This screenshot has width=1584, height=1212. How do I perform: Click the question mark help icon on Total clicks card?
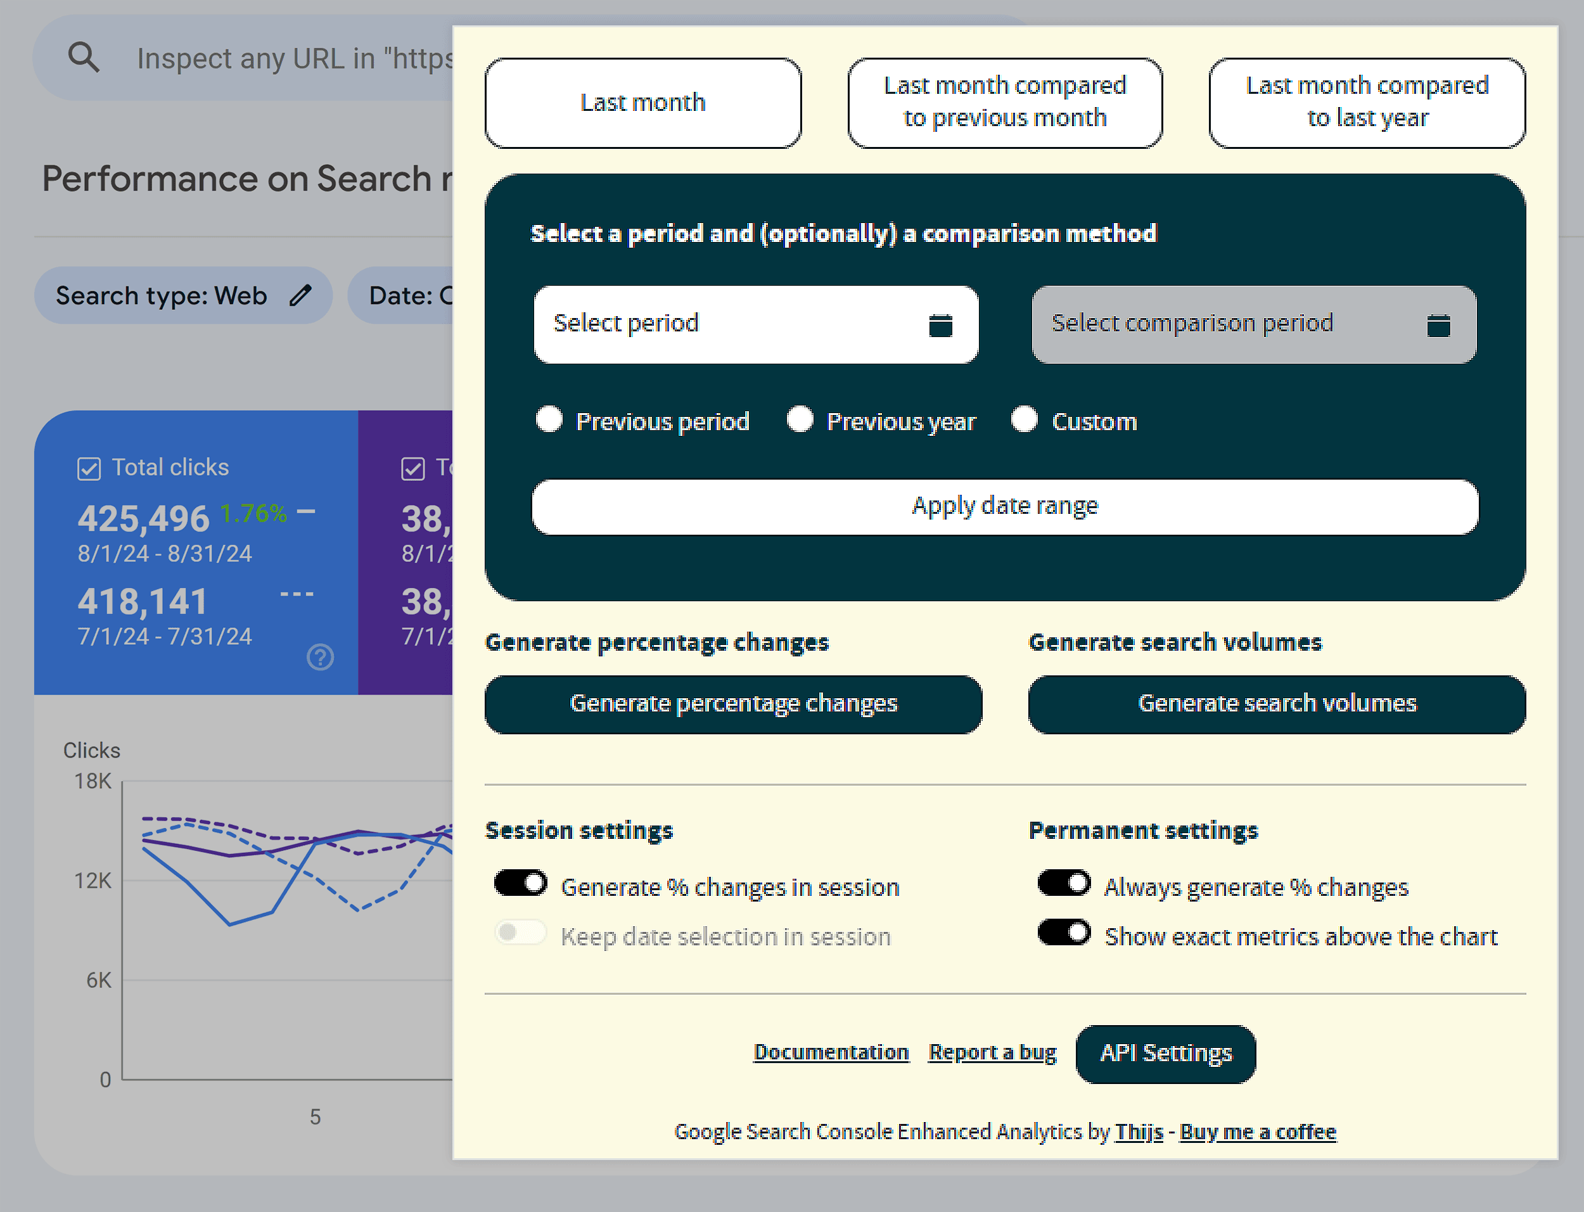[x=319, y=657]
